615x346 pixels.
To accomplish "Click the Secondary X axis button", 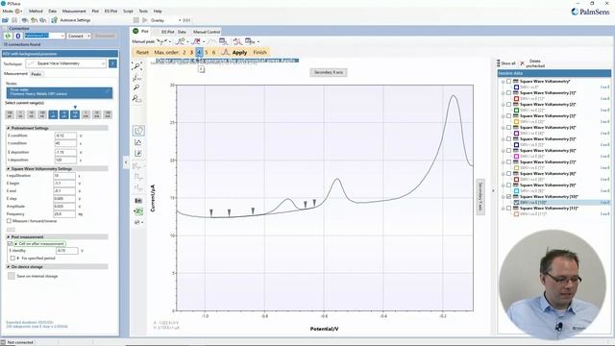I will pyautogui.click(x=329, y=72).
